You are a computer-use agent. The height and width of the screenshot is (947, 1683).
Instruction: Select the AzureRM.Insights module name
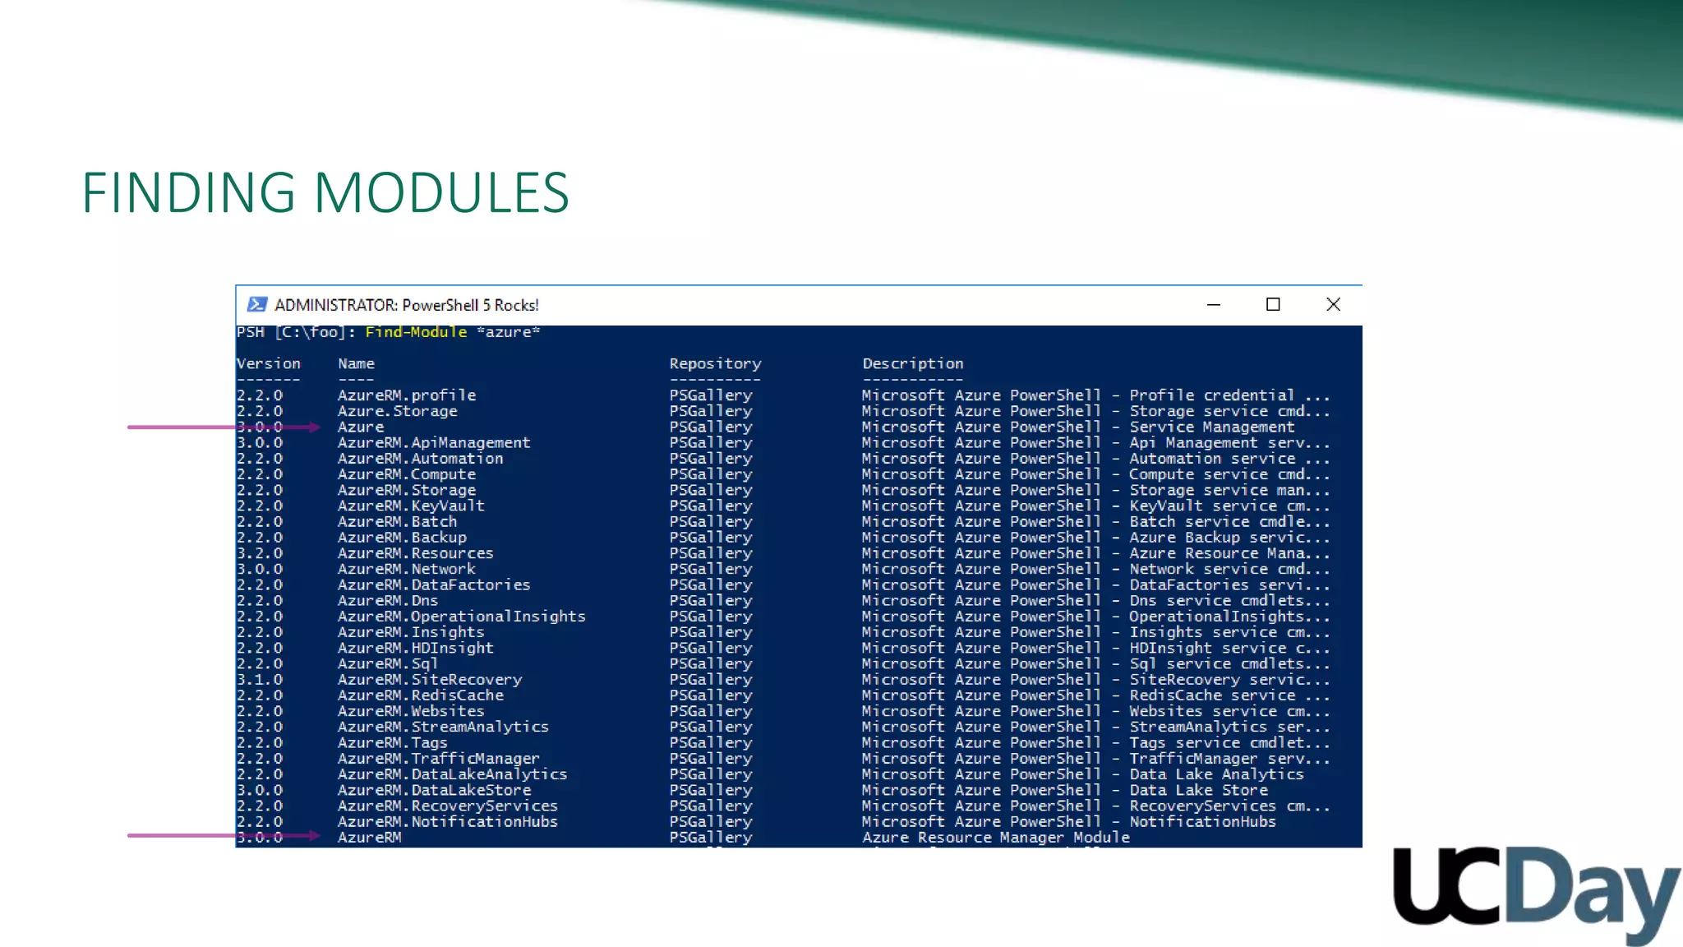[x=411, y=632]
